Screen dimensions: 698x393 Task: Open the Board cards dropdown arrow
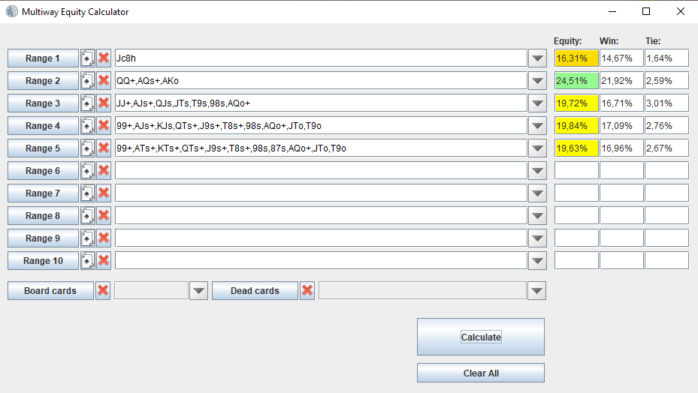tap(198, 291)
